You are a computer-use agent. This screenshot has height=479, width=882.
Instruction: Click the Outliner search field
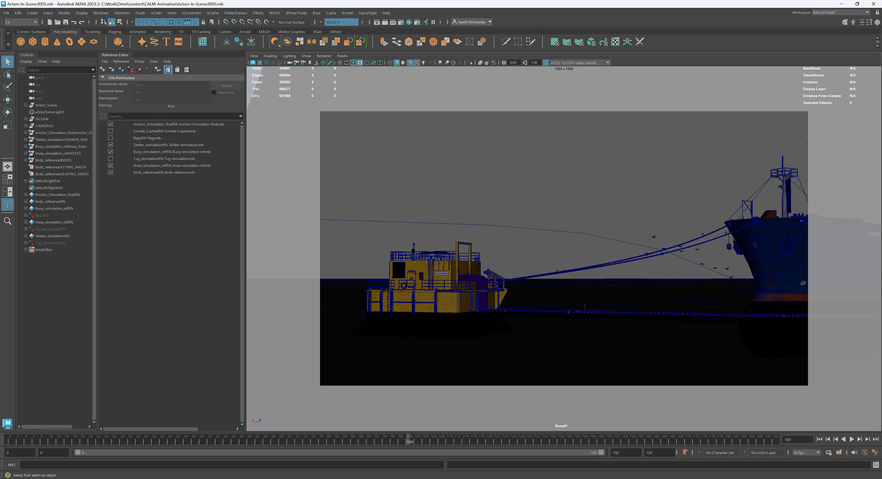point(61,70)
